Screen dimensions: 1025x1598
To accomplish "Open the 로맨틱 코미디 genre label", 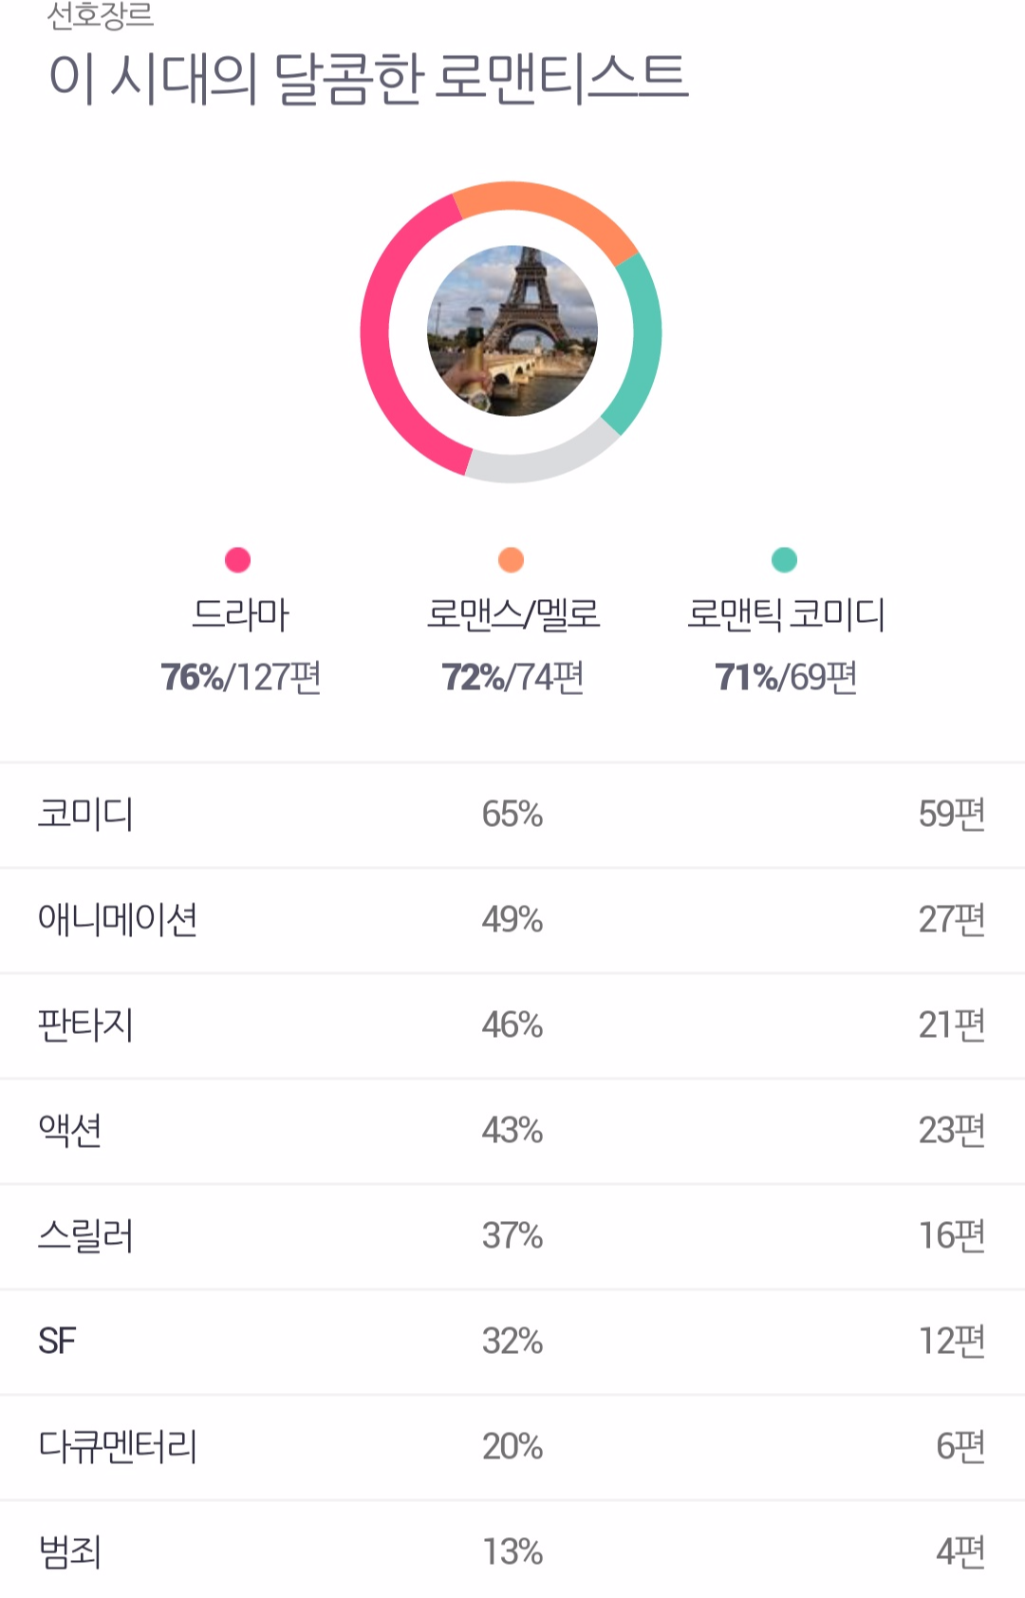I will pyautogui.click(x=786, y=614).
